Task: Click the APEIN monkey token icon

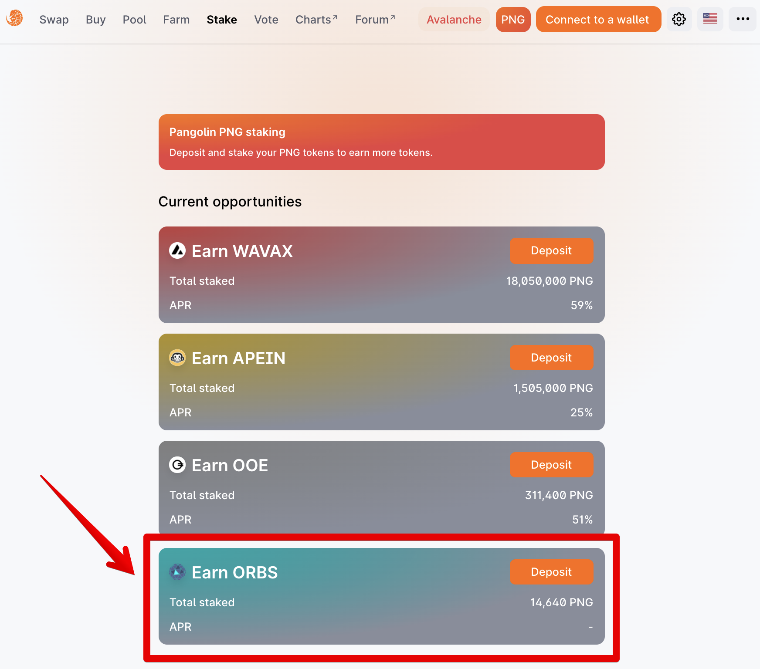Action: 177,358
